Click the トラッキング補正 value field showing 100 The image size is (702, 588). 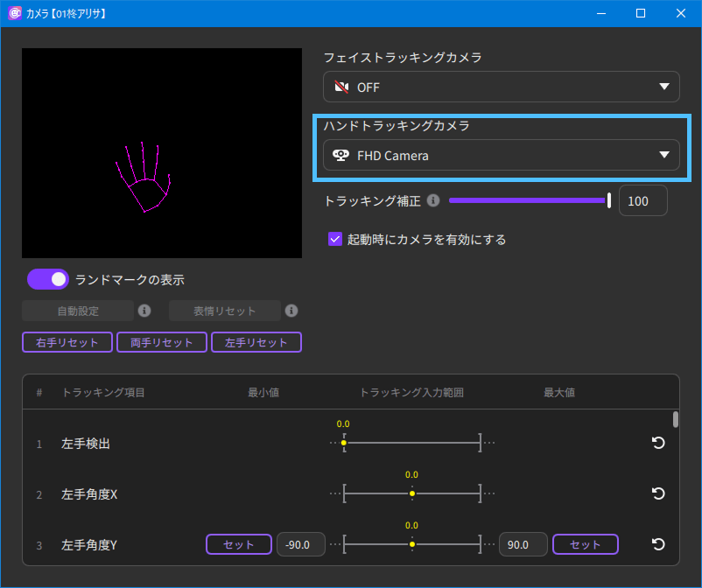click(x=642, y=201)
